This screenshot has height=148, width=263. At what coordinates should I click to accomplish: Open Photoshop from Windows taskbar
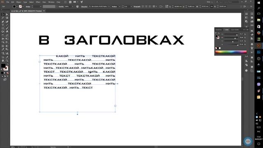(x=258, y=52)
